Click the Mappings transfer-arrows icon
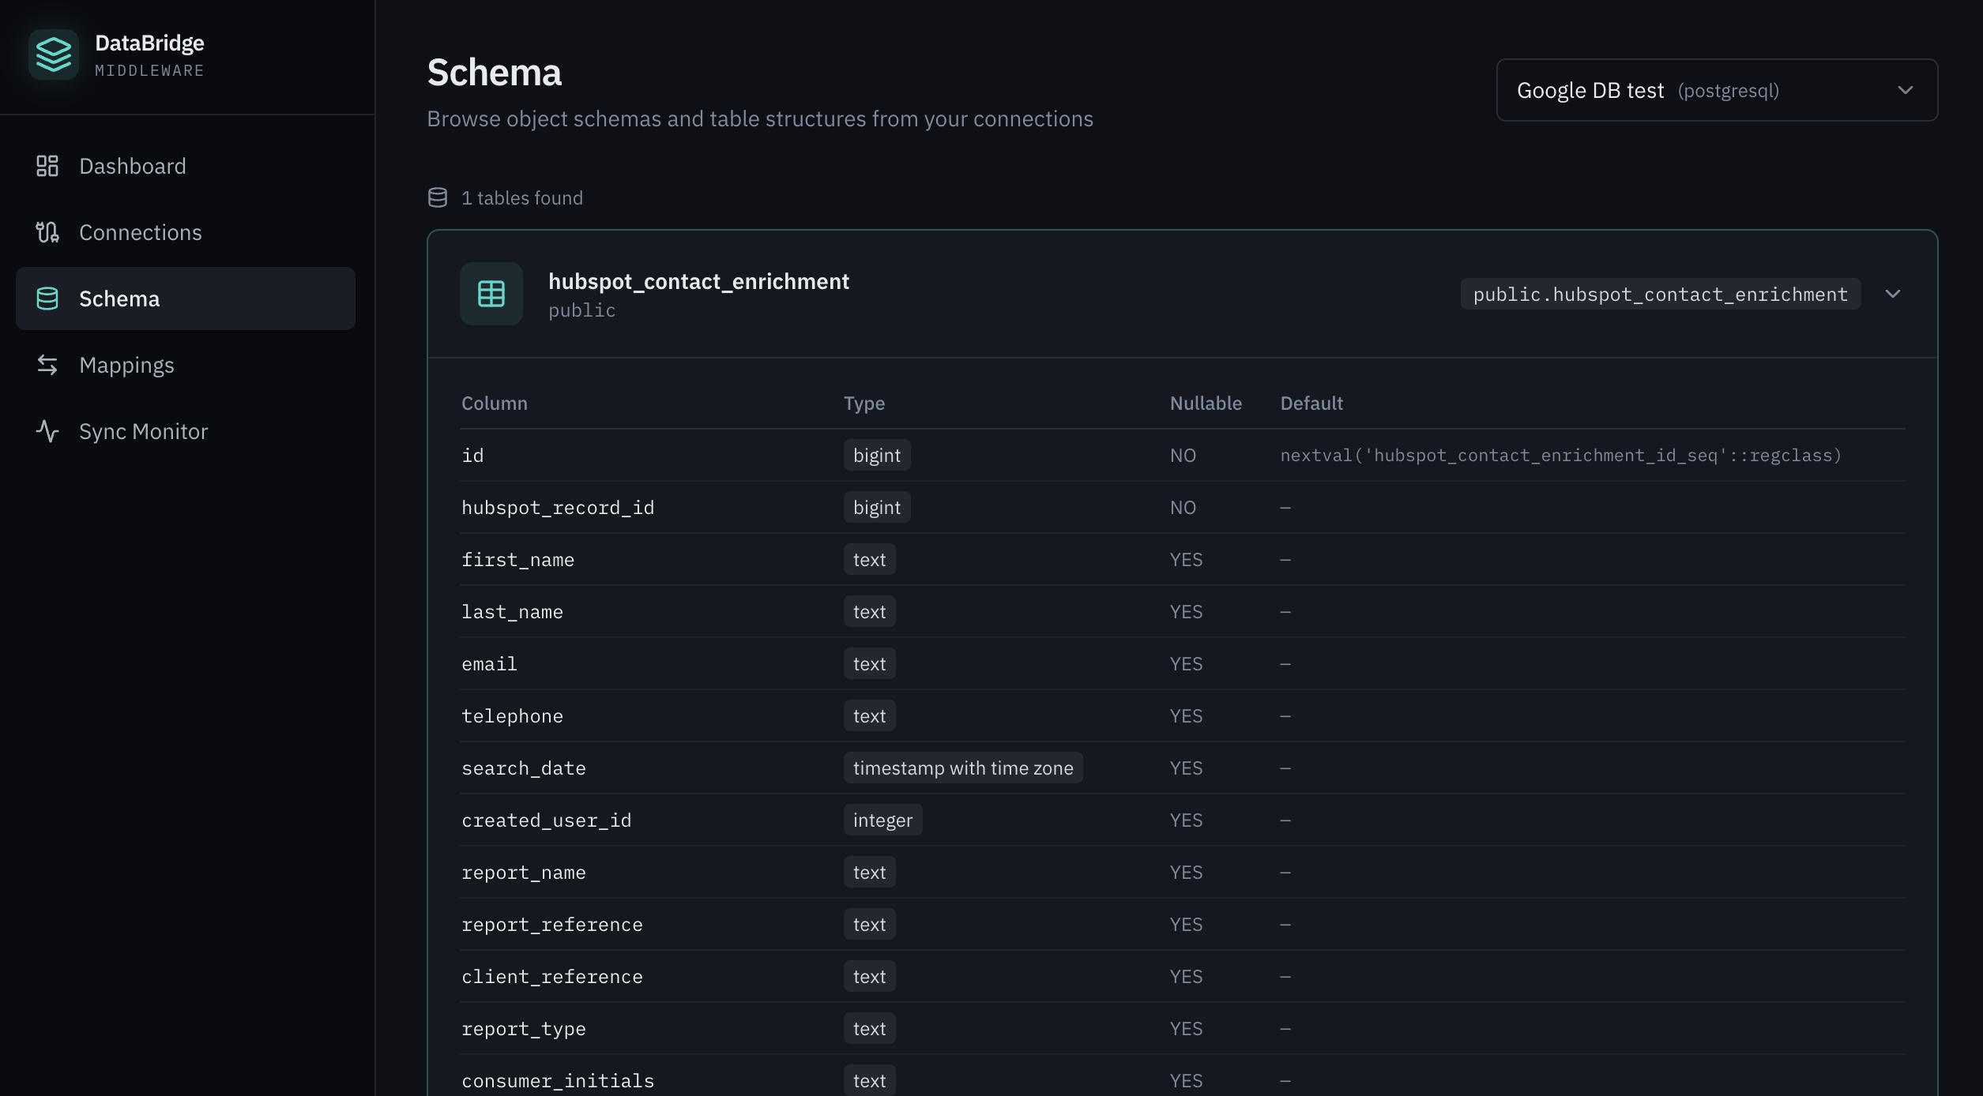This screenshot has height=1096, width=1983. click(46, 365)
